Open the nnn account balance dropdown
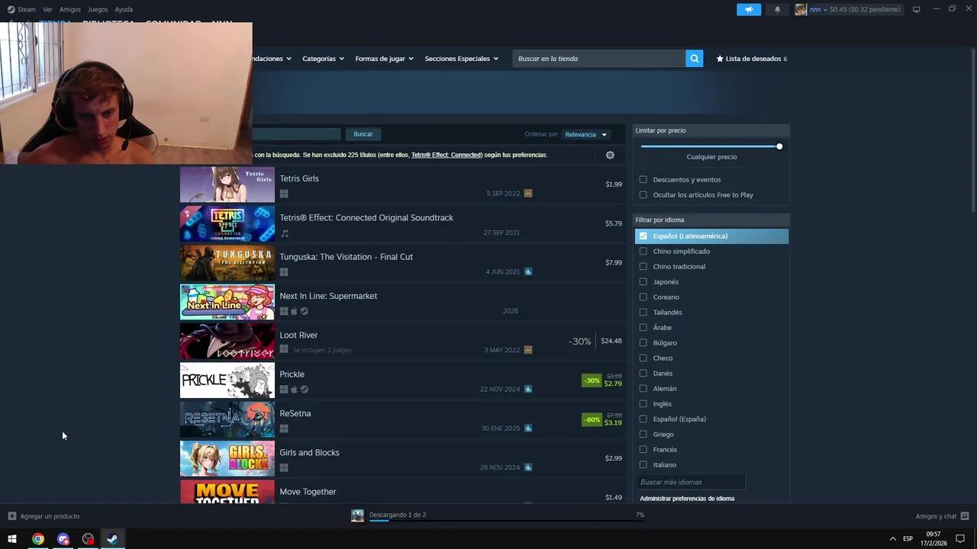Screen dimensions: 977x549 pos(855,9)
